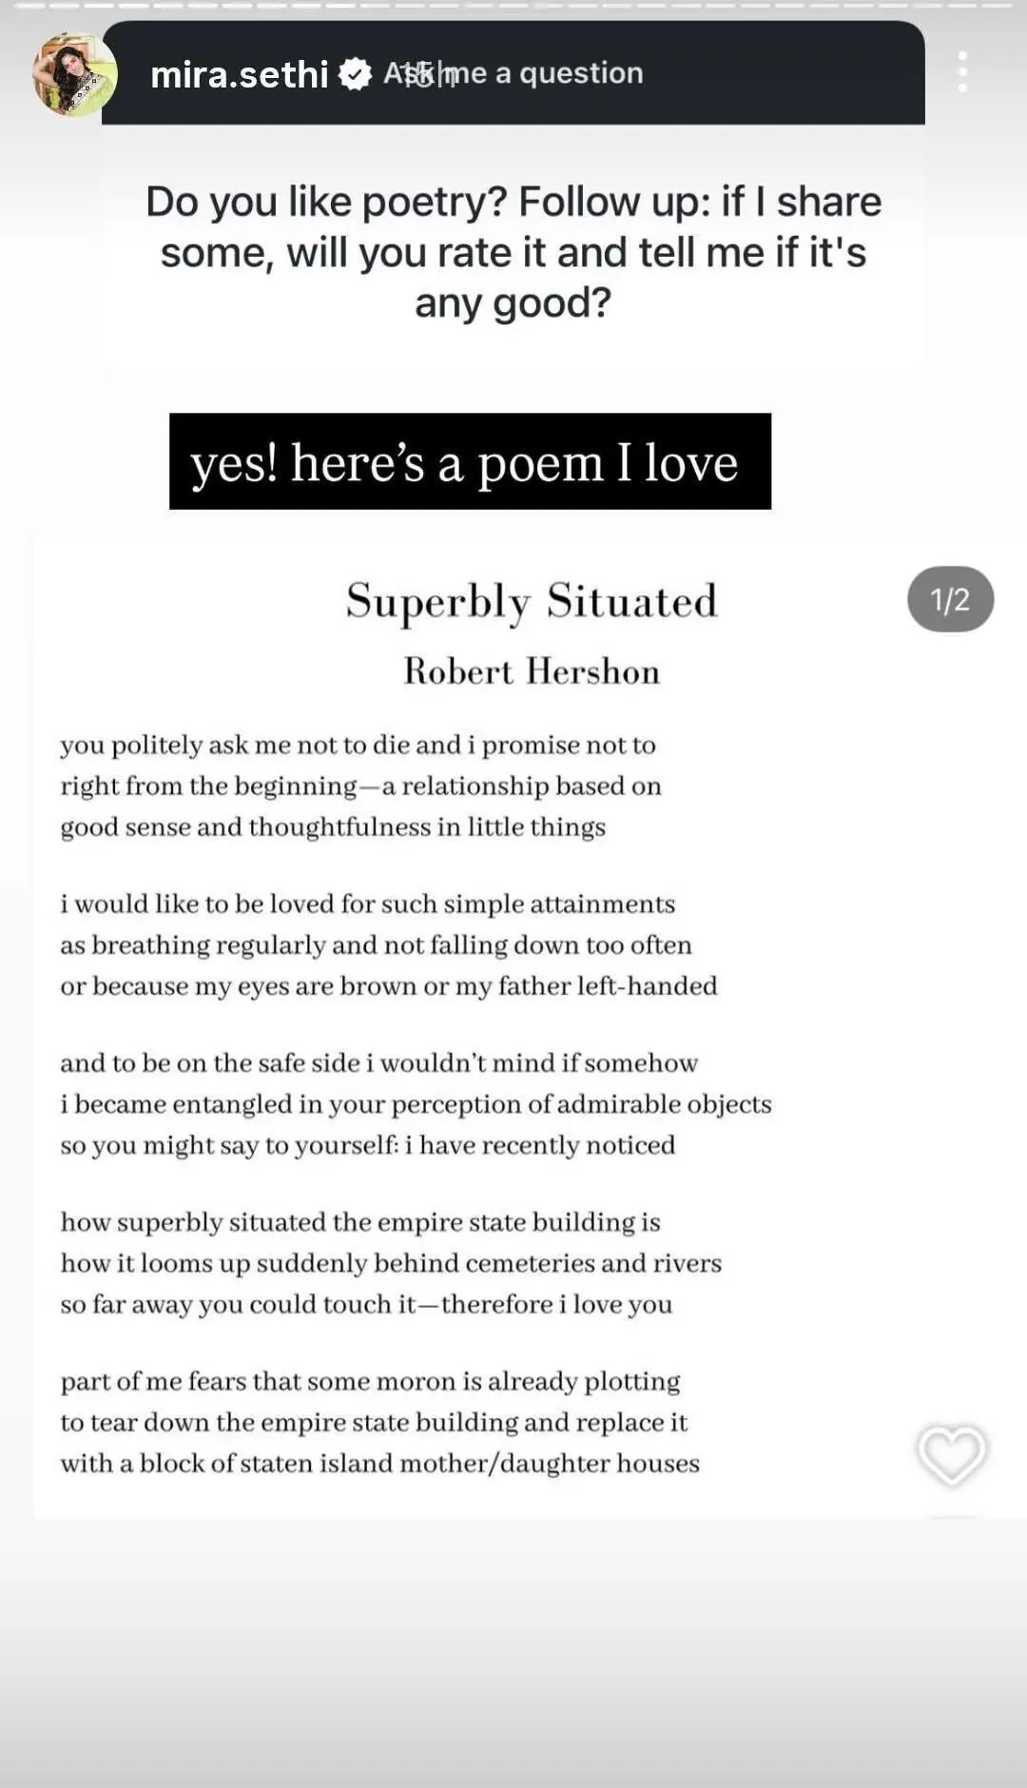
Task: Tap the author name 'Robert Hershon'
Action: pyautogui.click(x=532, y=671)
